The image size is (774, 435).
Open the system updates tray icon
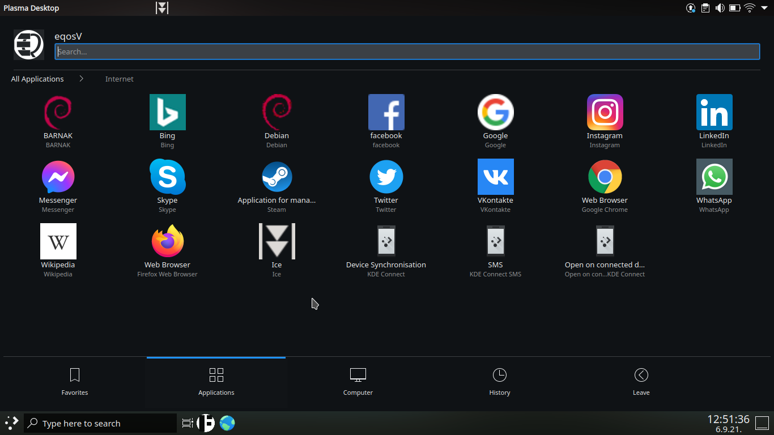click(691, 8)
